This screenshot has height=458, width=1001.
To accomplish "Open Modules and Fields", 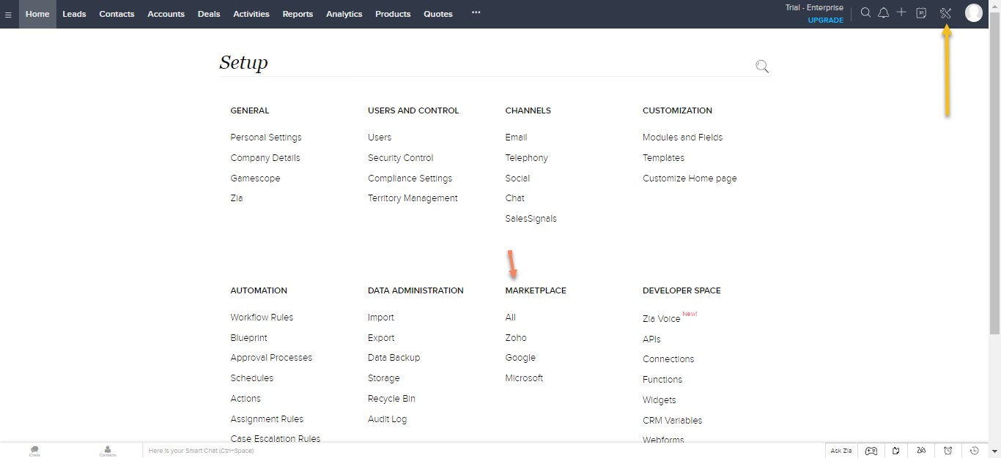I will [682, 138].
